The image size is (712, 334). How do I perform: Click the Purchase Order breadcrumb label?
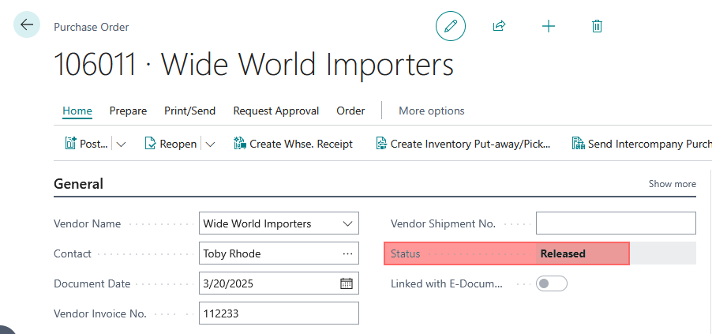tap(92, 28)
